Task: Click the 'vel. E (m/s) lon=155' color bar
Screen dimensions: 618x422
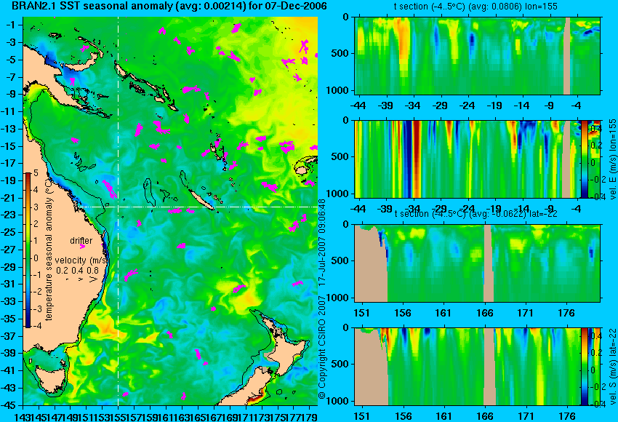Action: tap(585, 159)
